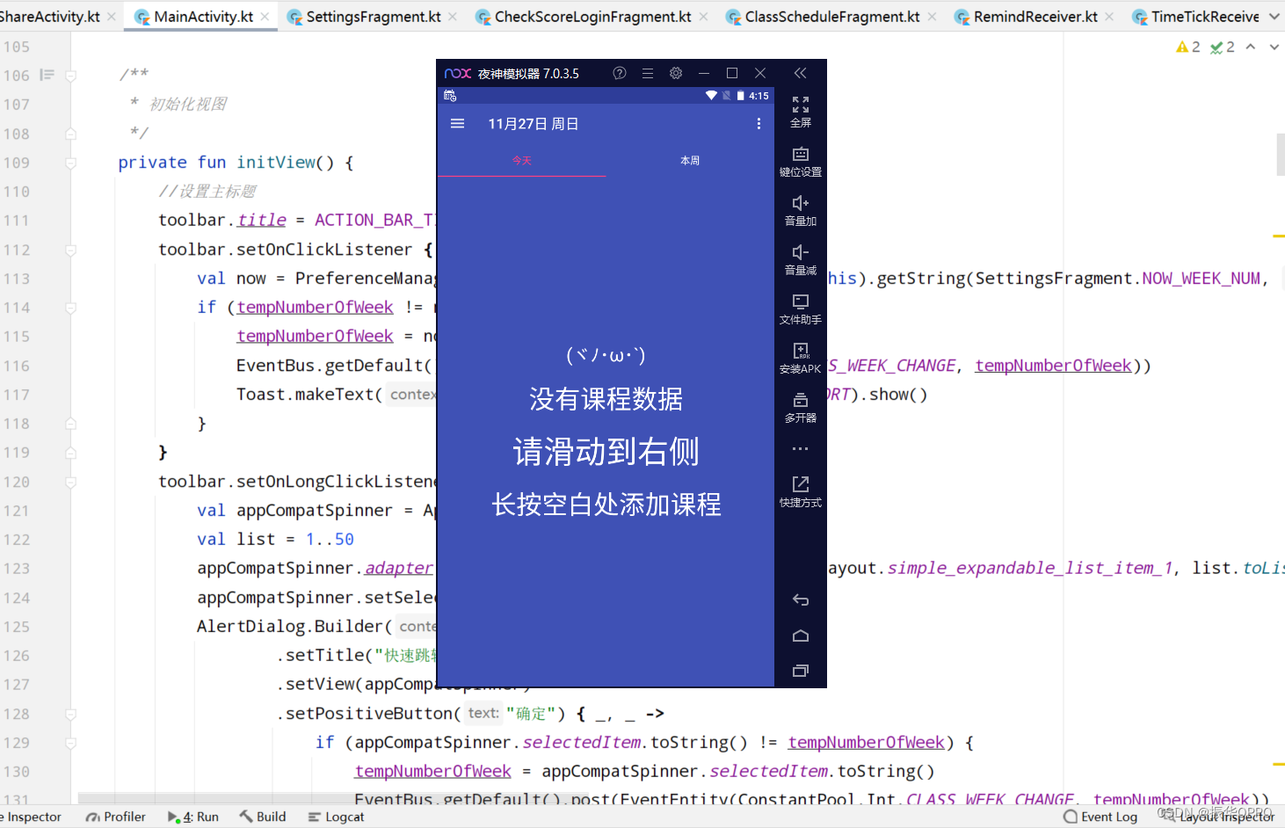Screen dimensions: 1285x828
Task: Tap the Android recent apps button
Action: [801, 671]
